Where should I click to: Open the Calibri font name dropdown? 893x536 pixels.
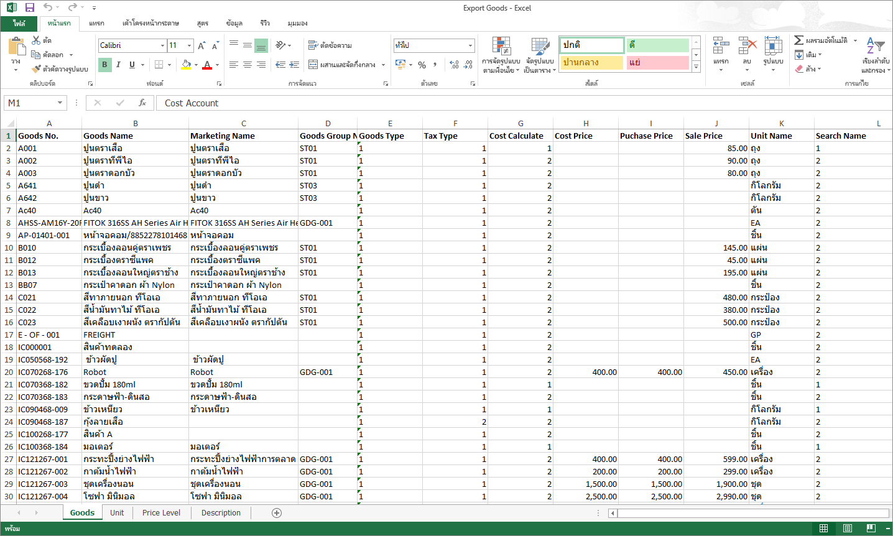[162, 45]
